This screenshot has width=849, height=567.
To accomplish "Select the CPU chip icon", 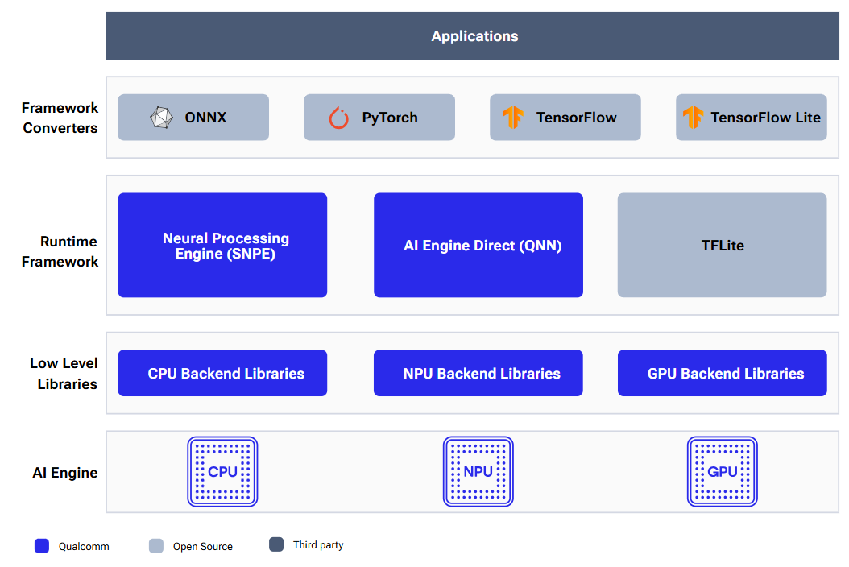I will coord(222,472).
